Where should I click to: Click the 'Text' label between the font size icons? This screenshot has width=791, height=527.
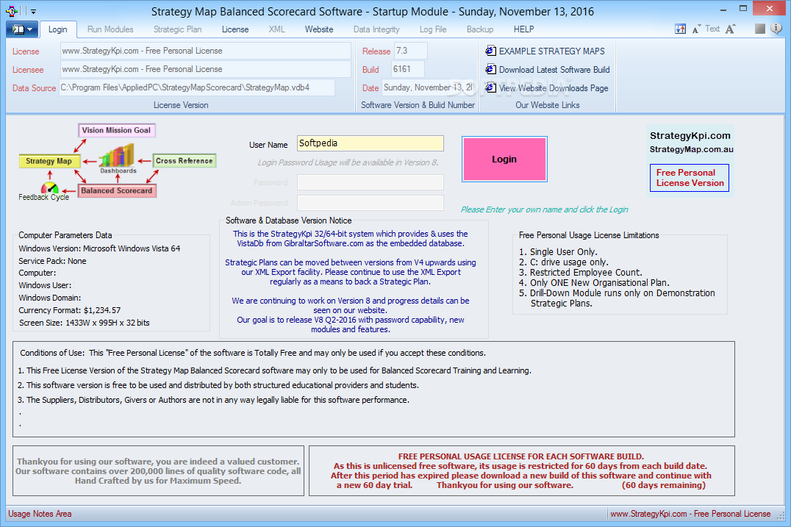pyautogui.click(x=712, y=29)
